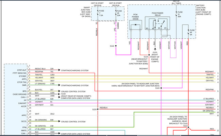Image resolution: width=221 pixels, height=136 pixels.
Task: Click the RED/LT BLU wire color label
Action: pyautogui.click(x=40, y=69)
